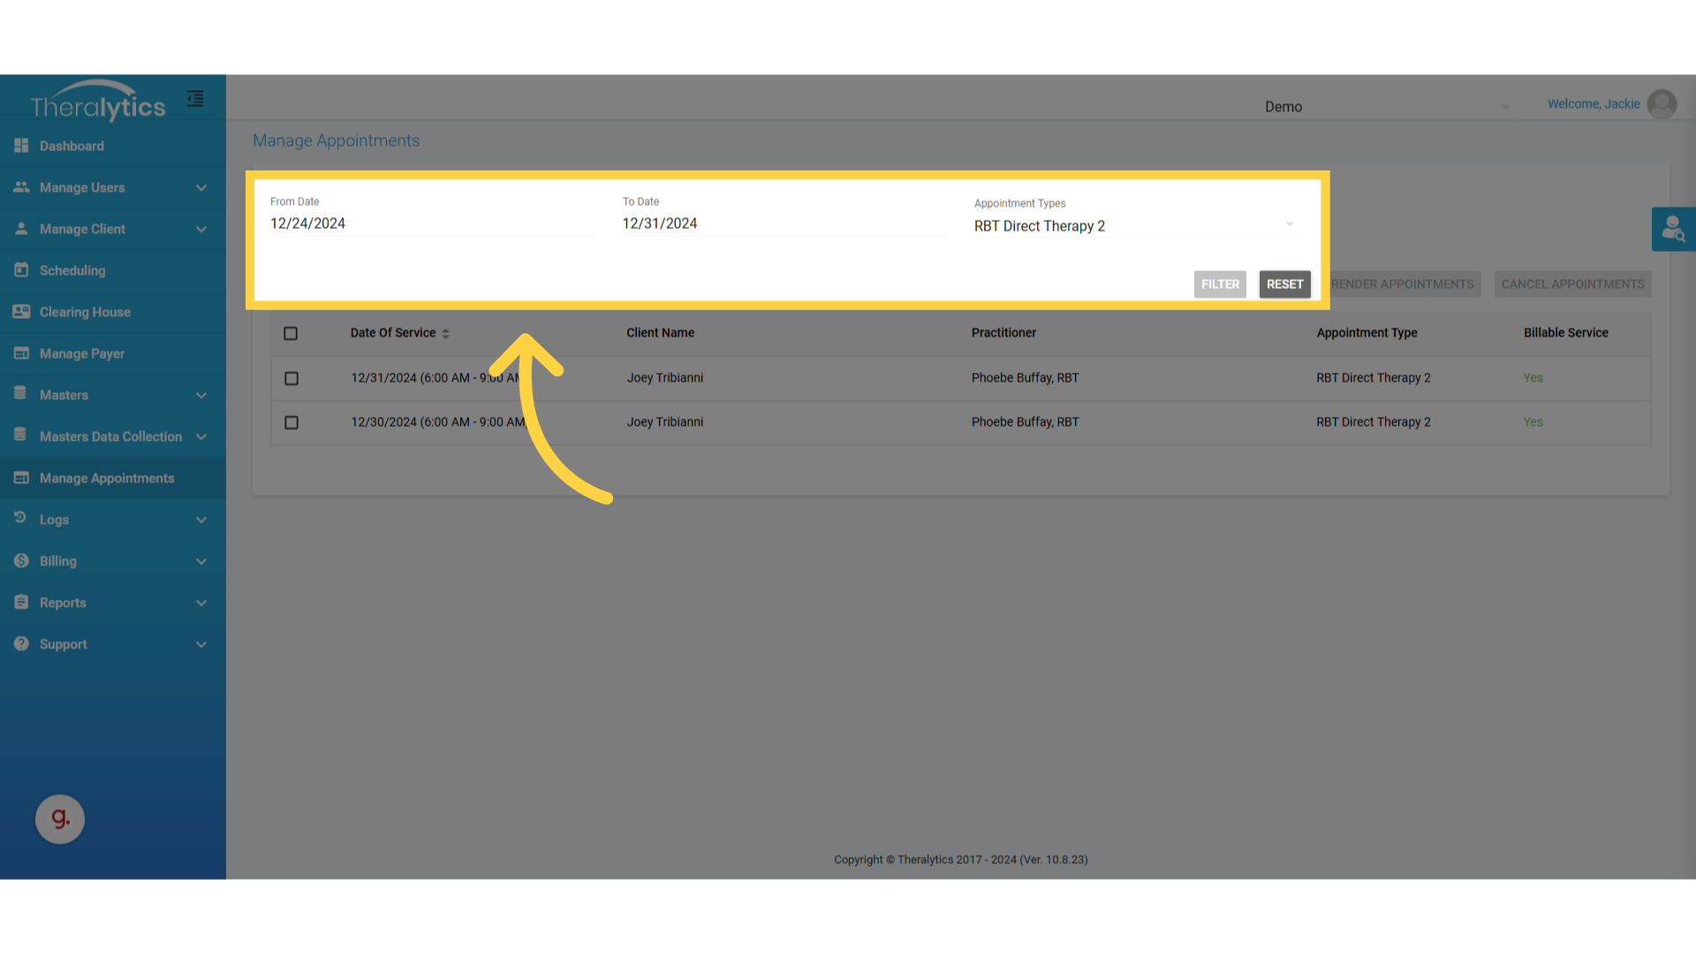Click the Dashboard grid icon
1696x954 pixels.
pyautogui.click(x=21, y=146)
